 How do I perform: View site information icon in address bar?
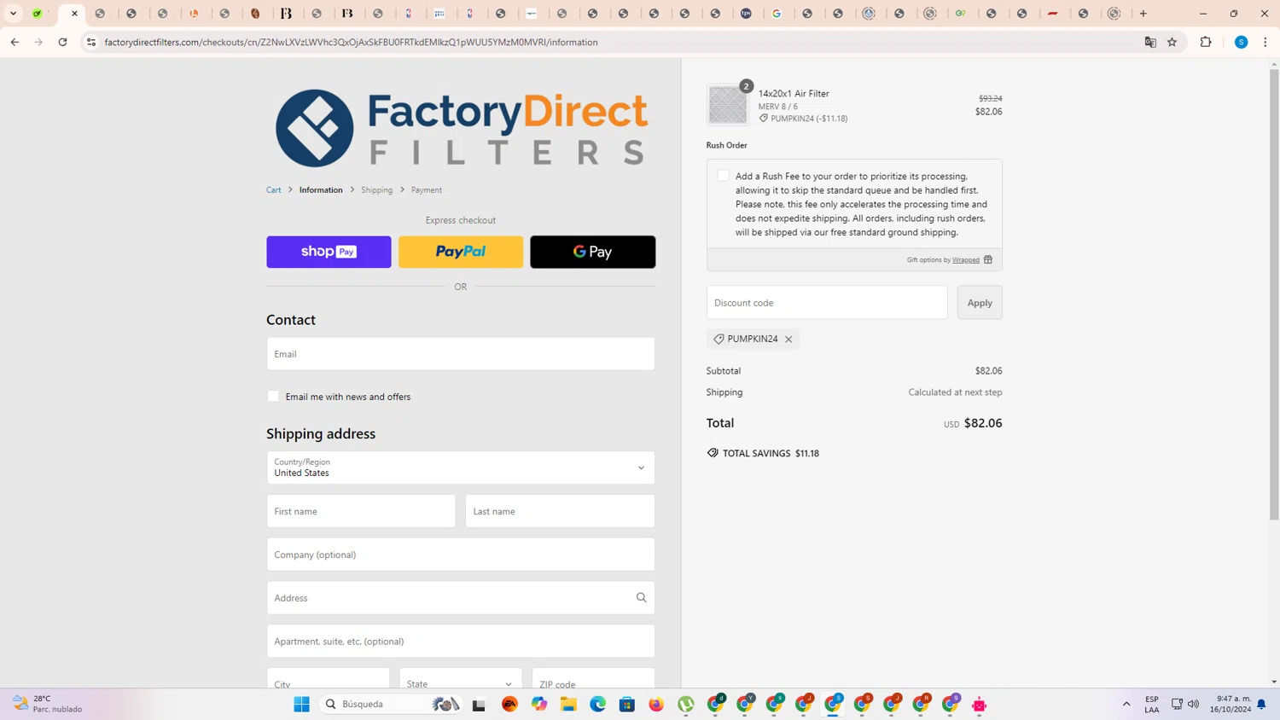(x=91, y=42)
